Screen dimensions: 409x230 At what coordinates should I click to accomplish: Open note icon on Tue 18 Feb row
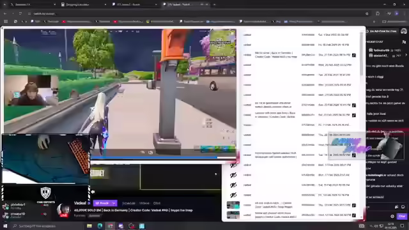[353, 155]
